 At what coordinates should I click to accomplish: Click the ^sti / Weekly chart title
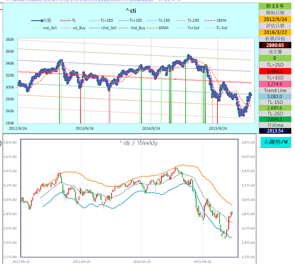pos(138,143)
